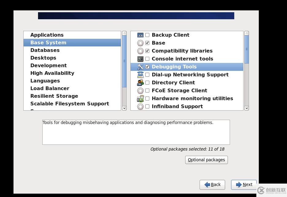Click the wrench icon for Debugging Tools
Screen dimensions: 287x197
[140, 67]
